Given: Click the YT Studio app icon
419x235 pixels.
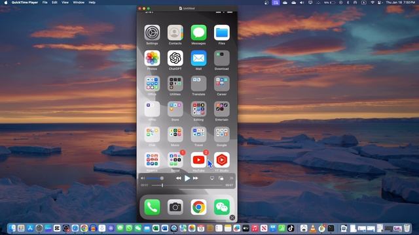Looking at the screenshot, I should pyautogui.click(x=222, y=160).
